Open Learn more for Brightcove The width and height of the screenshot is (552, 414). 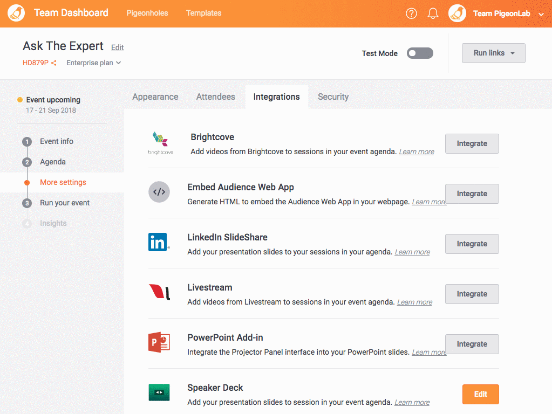[417, 151]
